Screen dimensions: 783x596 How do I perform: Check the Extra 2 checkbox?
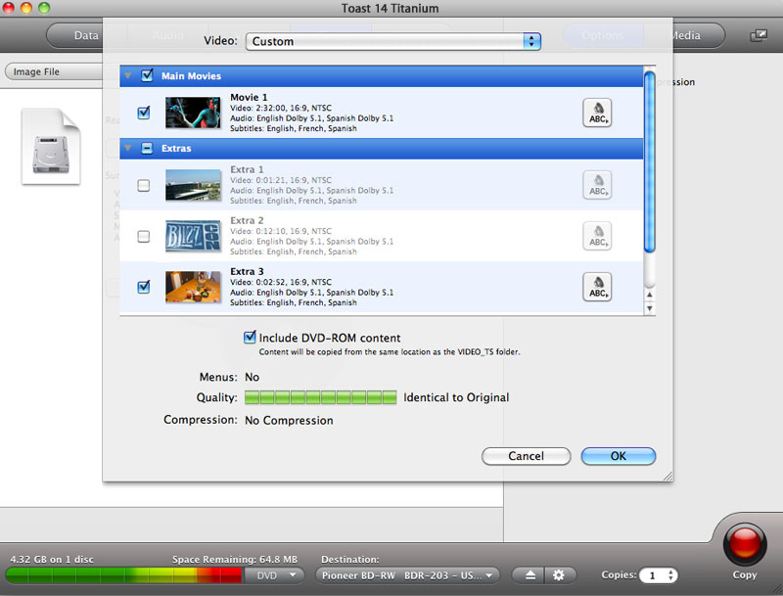(144, 236)
